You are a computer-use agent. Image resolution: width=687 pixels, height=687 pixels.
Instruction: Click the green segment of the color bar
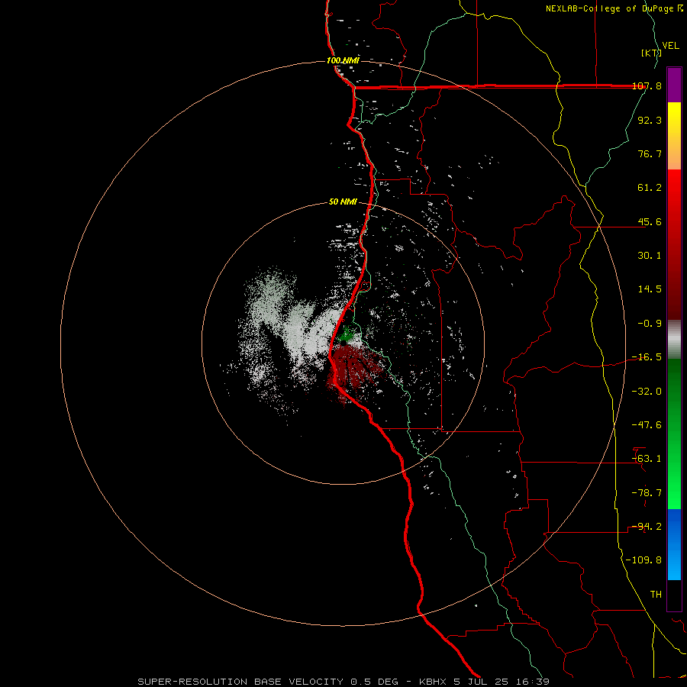674,434
